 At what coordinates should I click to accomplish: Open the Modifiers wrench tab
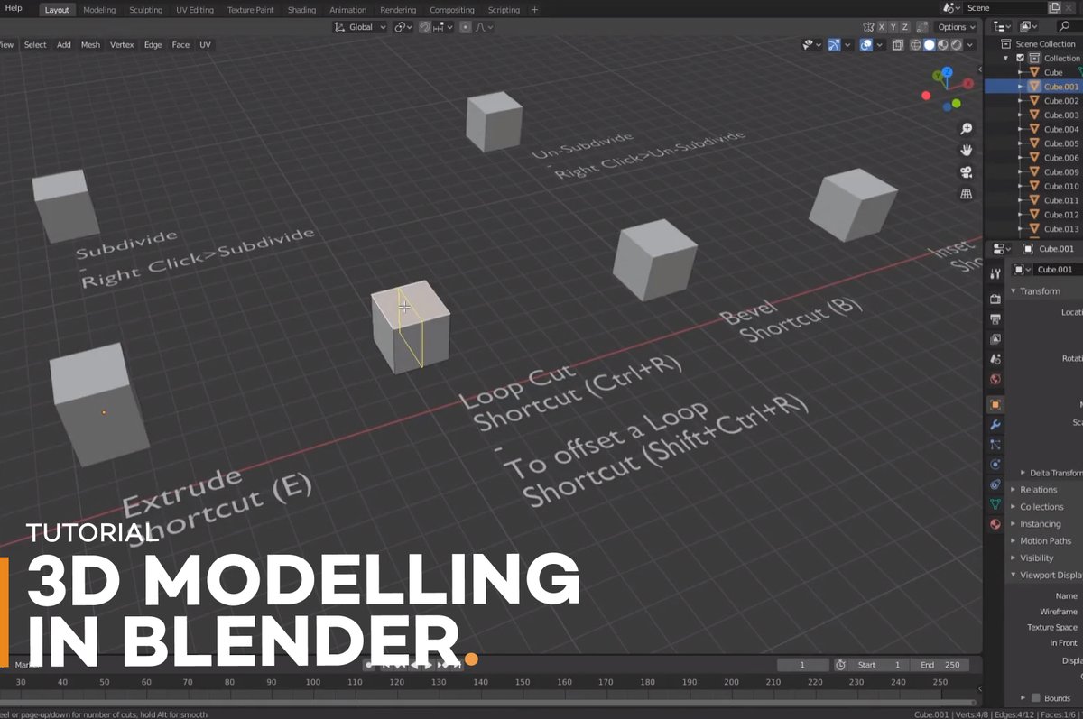pos(995,425)
